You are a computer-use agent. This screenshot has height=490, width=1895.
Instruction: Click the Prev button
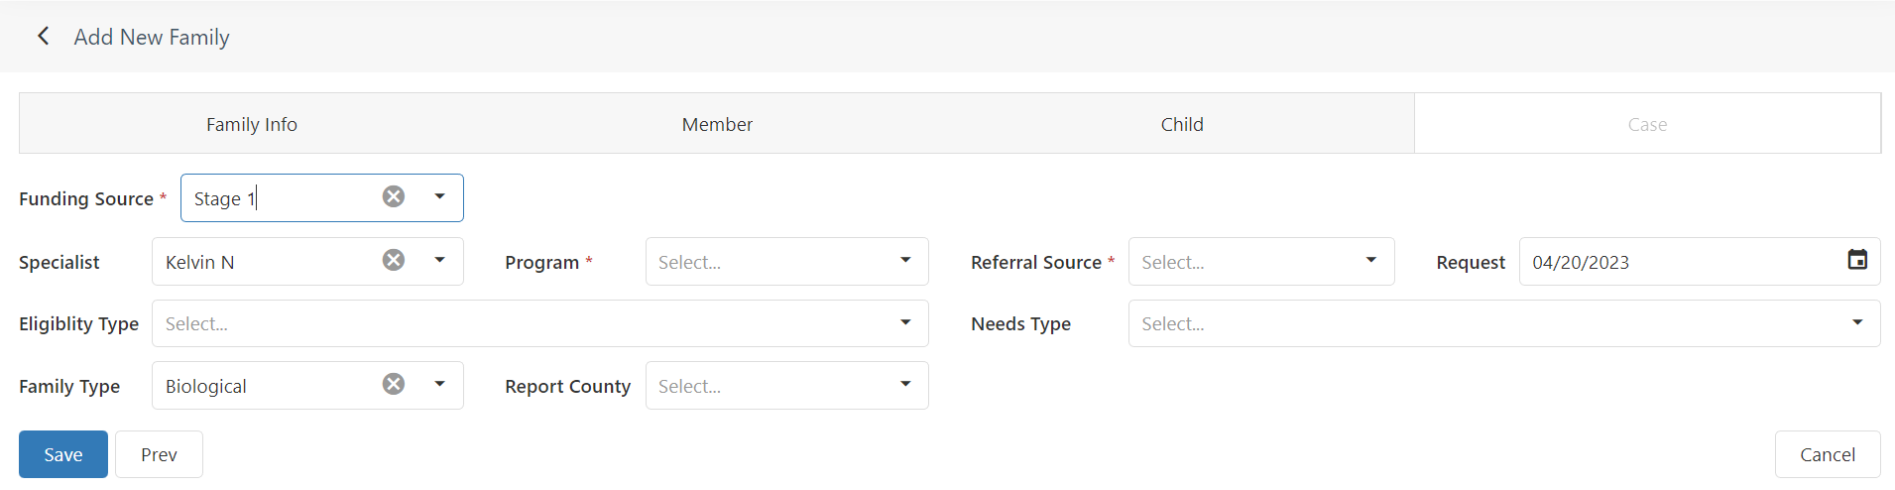[159, 454]
